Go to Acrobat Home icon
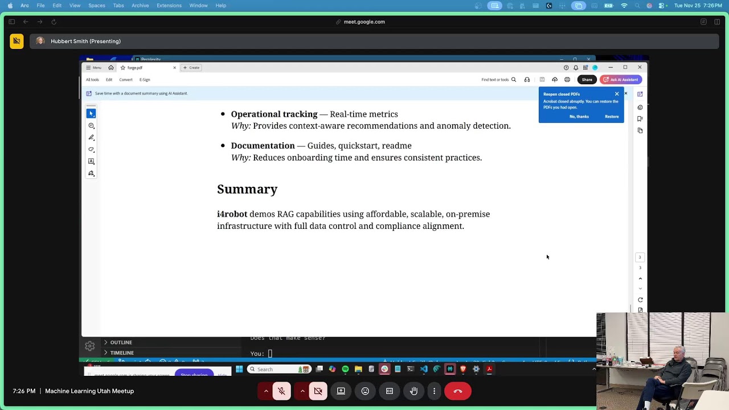729x410 pixels. [x=111, y=68]
